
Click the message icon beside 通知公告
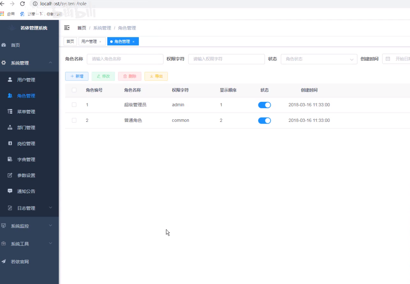click(x=10, y=191)
